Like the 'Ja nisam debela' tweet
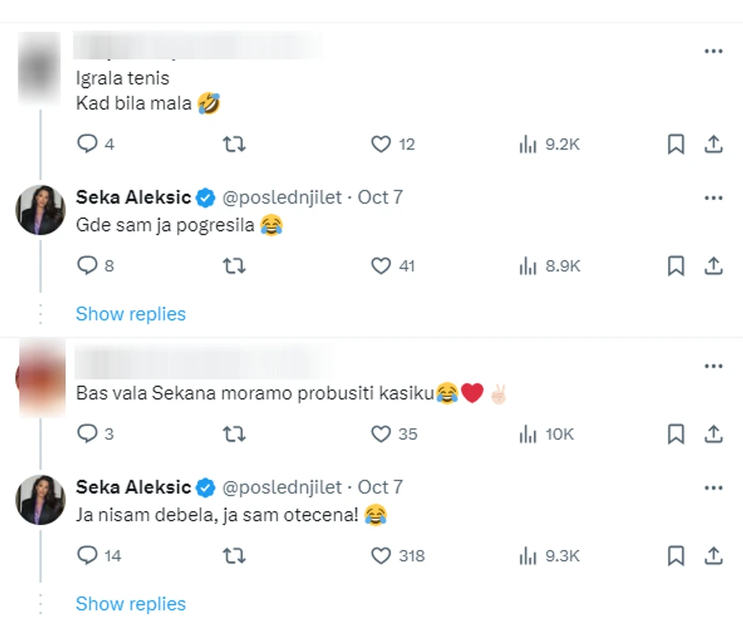 click(x=381, y=555)
